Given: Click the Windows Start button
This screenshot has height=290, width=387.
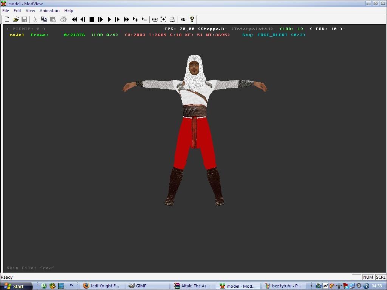Looking at the screenshot, I should (14, 286).
